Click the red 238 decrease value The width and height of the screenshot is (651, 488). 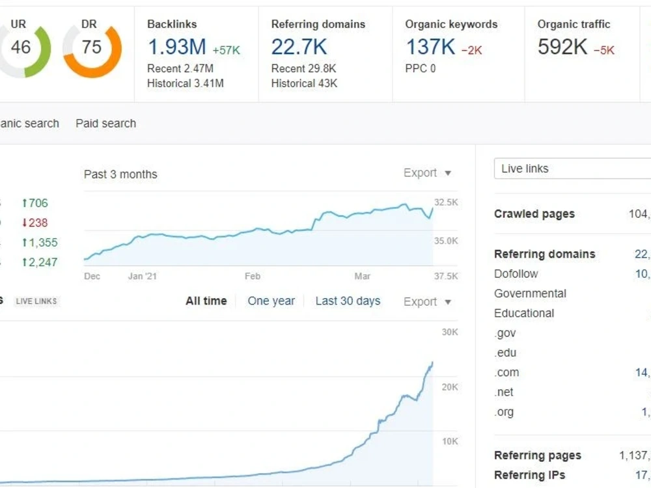(35, 223)
